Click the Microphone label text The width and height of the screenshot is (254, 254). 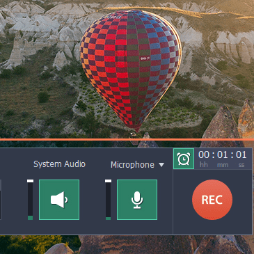coord(132,165)
